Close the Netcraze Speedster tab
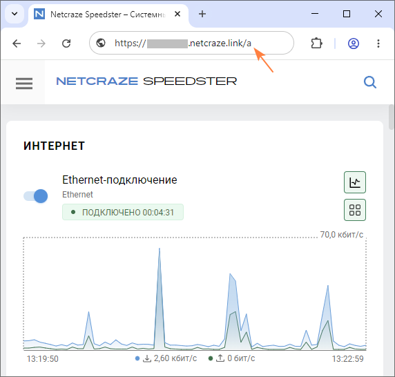This screenshot has height=377, width=395. click(x=177, y=14)
